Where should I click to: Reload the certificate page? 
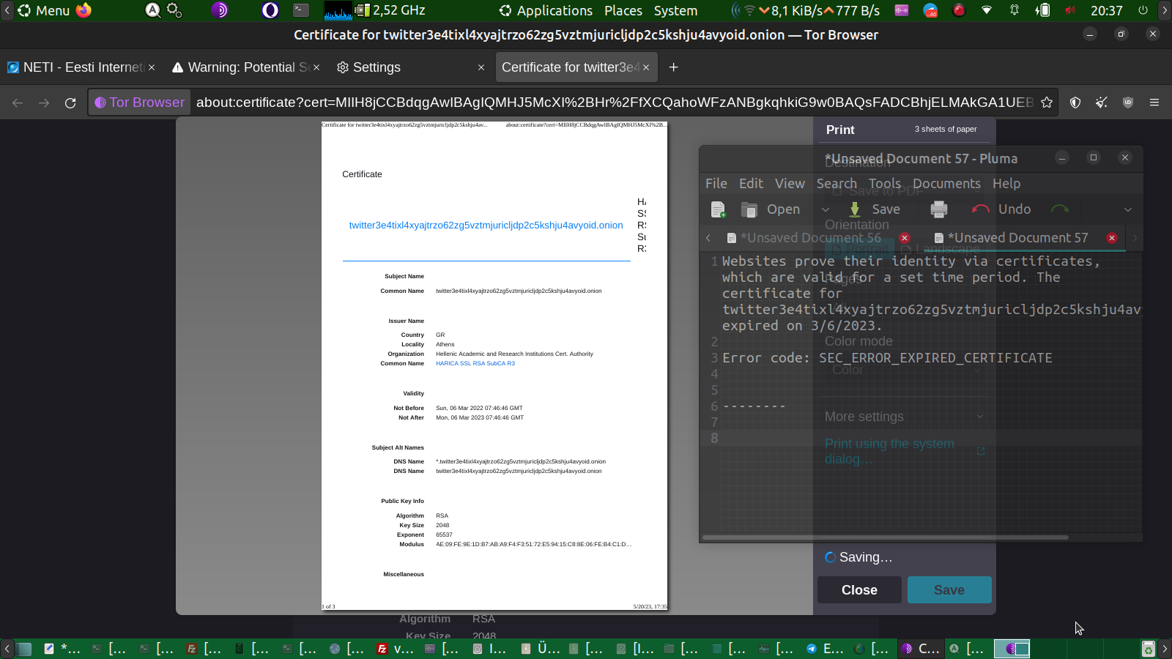pyautogui.click(x=70, y=103)
